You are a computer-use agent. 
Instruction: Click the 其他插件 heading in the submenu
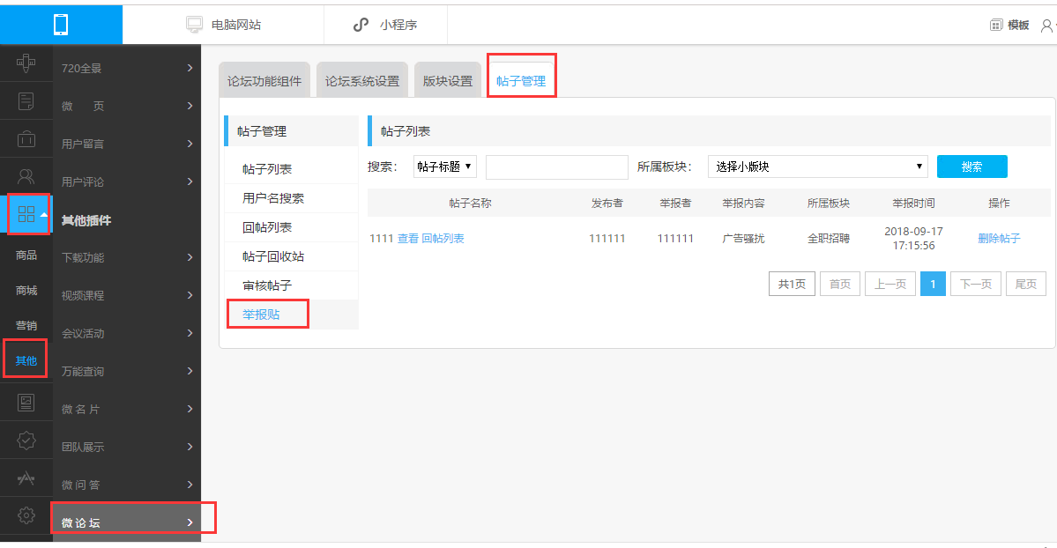coord(86,220)
